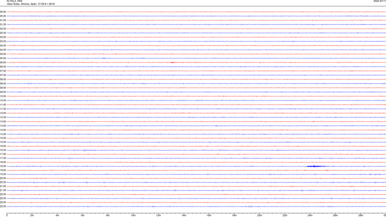Select the 05:00 trace time label

click(x=3, y=54)
